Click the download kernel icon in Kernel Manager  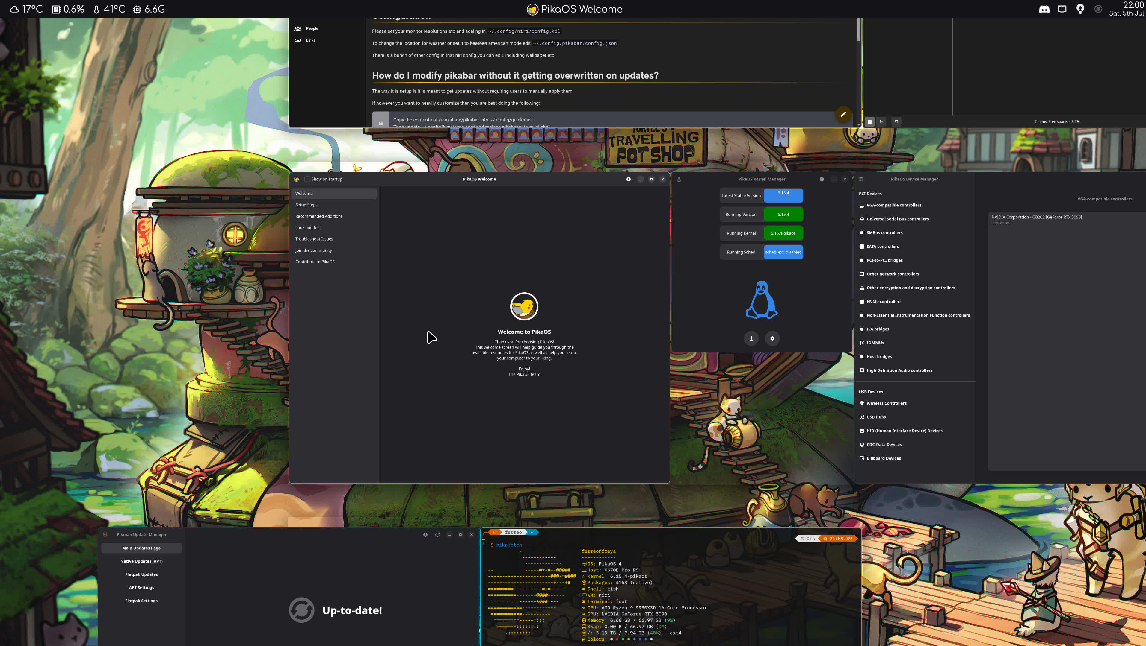click(751, 338)
